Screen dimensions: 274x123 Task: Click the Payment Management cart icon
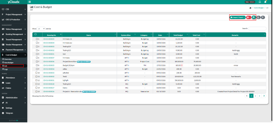(3, 50)
